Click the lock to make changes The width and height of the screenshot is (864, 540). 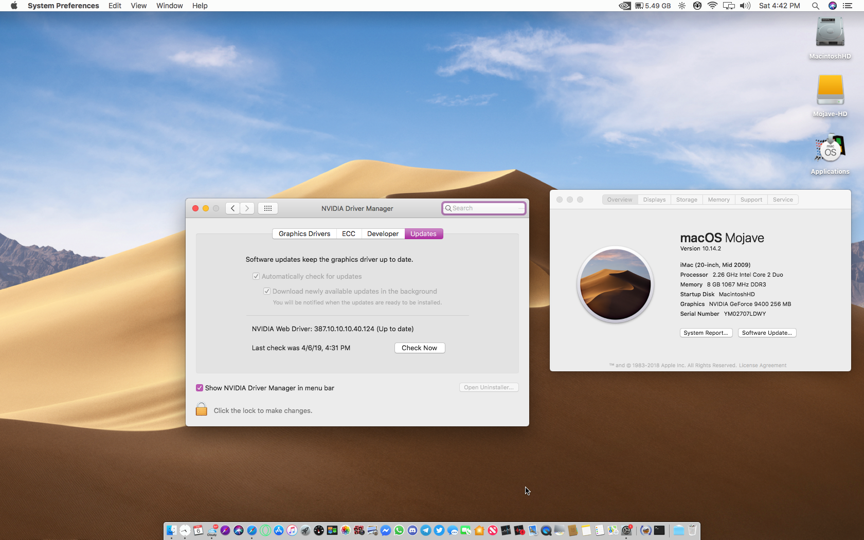[202, 409]
